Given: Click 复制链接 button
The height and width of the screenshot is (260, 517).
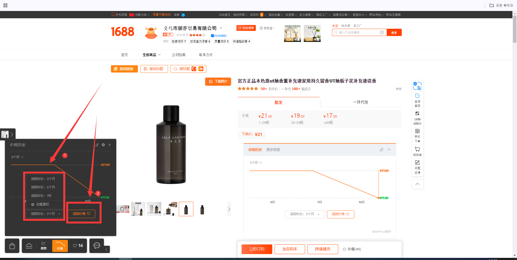Looking at the screenshot, I should [124, 69].
